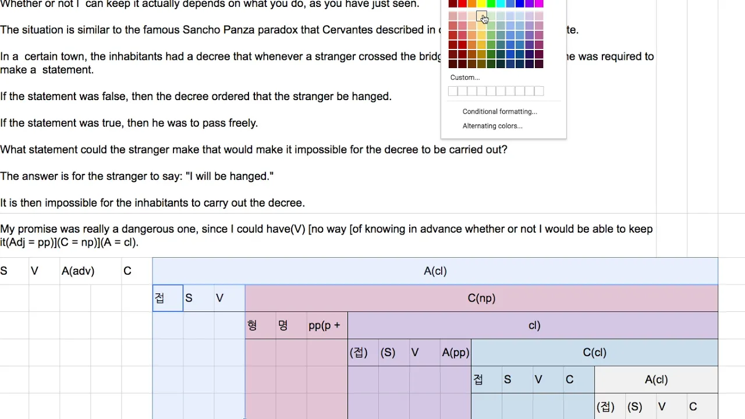
Task: Click the selected 접 cell with blue border
Action: [168, 298]
